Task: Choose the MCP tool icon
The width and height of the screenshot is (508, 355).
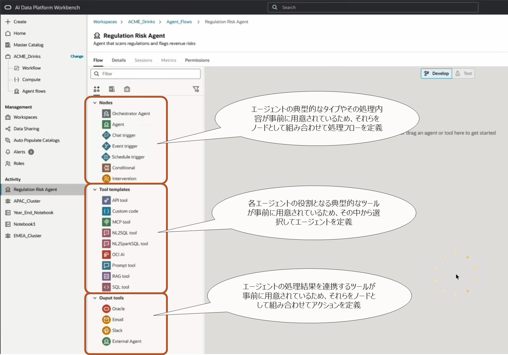Action: click(x=106, y=222)
